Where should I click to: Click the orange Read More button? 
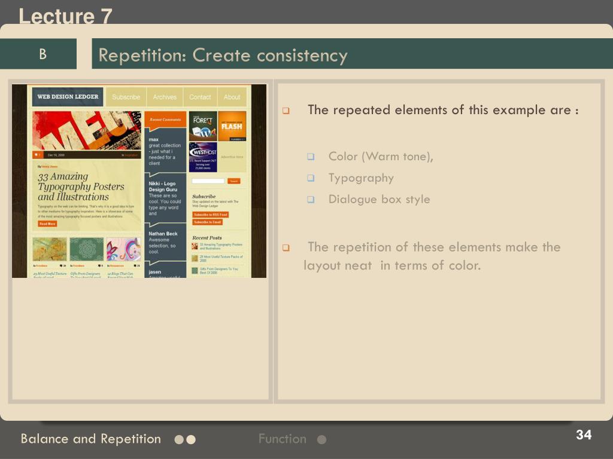click(47, 224)
